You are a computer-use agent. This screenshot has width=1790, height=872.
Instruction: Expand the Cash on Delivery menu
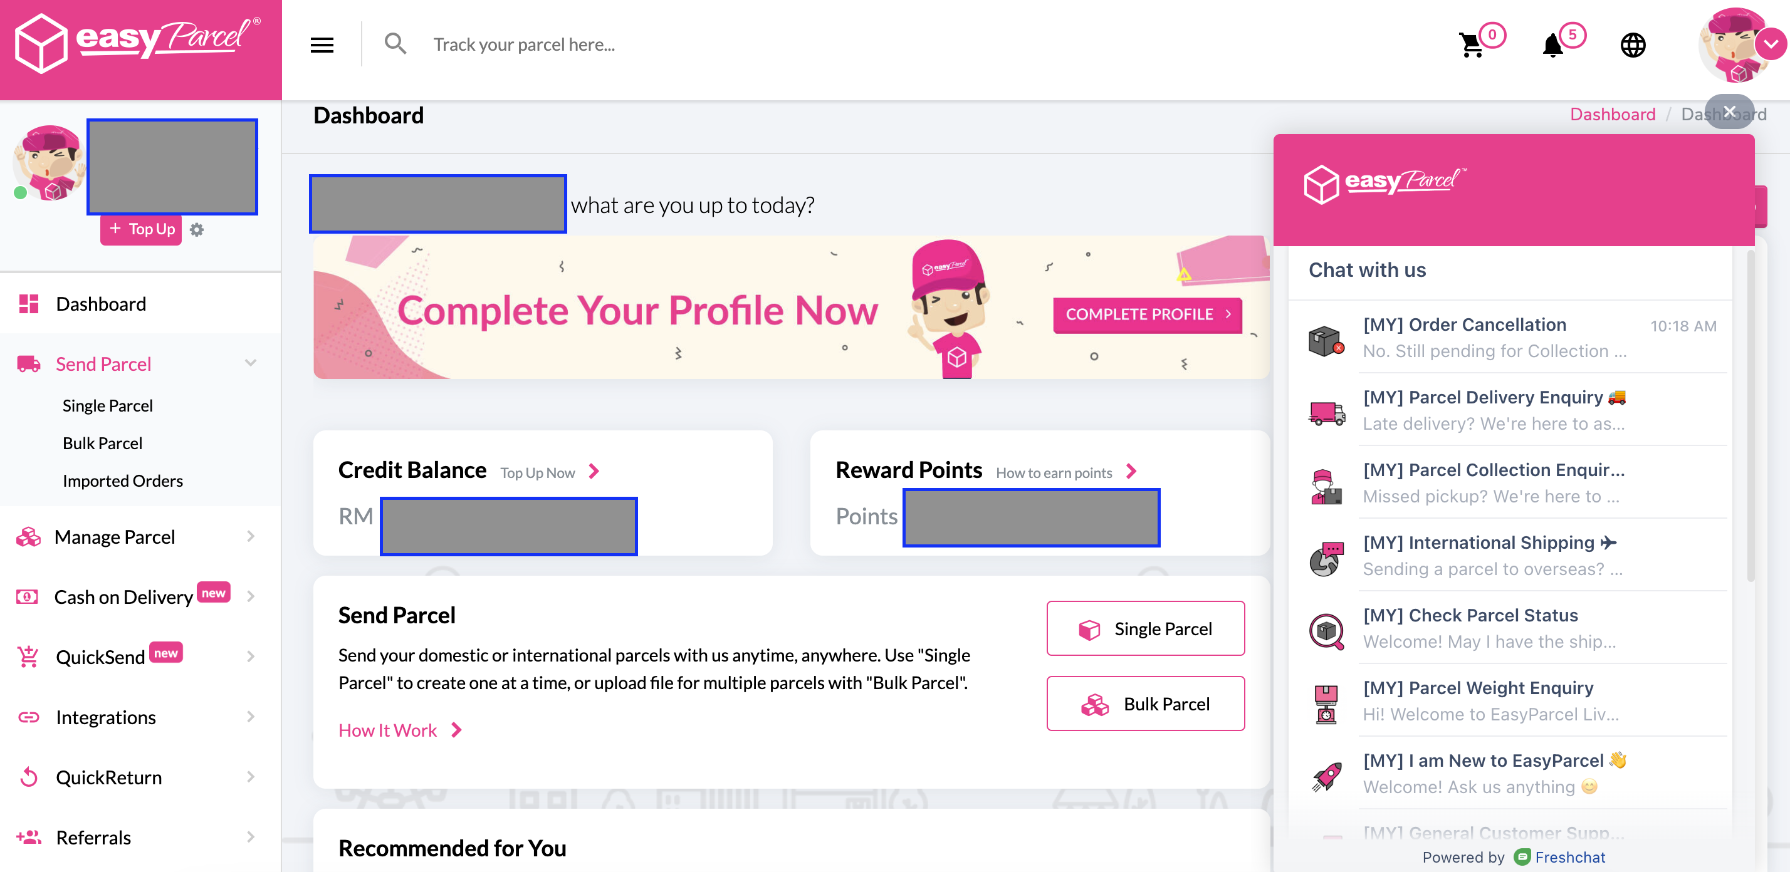click(251, 596)
